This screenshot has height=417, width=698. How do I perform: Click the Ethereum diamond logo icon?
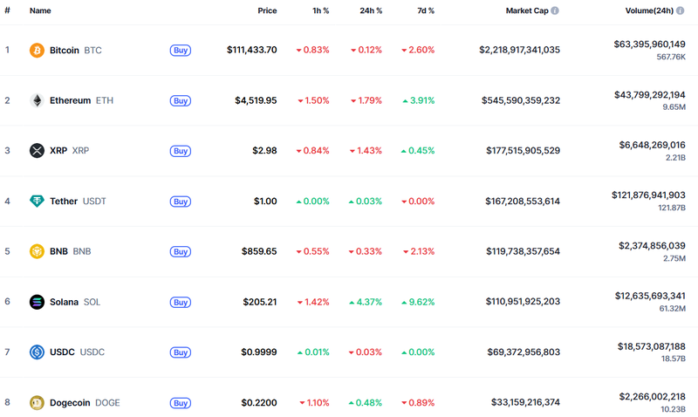[37, 100]
